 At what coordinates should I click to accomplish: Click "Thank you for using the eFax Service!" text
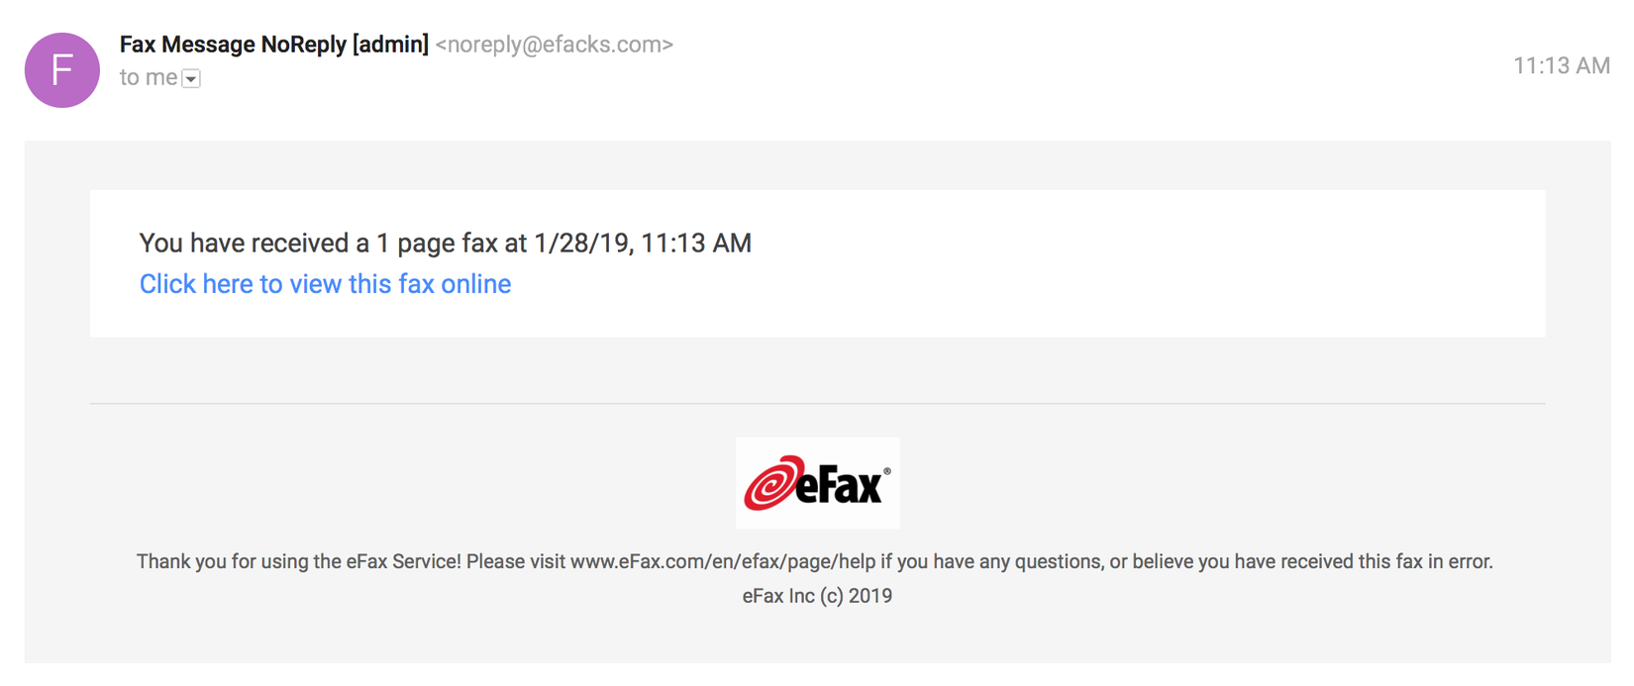pyautogui.click(x=298, y=562)
